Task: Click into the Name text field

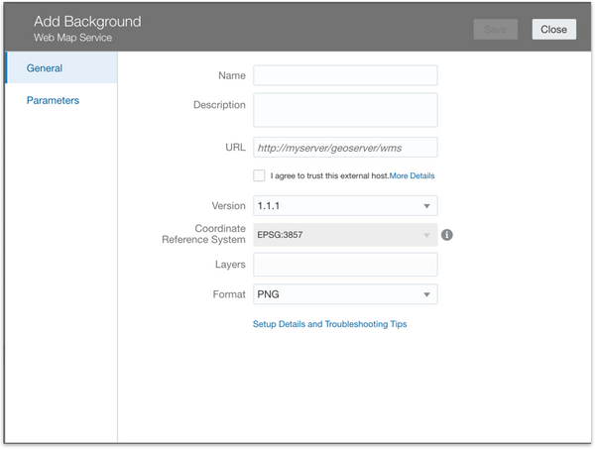Action: point(345,75)
